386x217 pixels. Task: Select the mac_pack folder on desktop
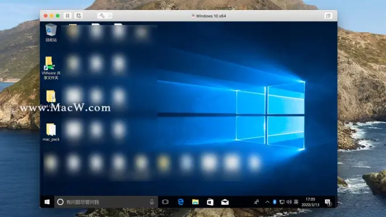point(51,132)
